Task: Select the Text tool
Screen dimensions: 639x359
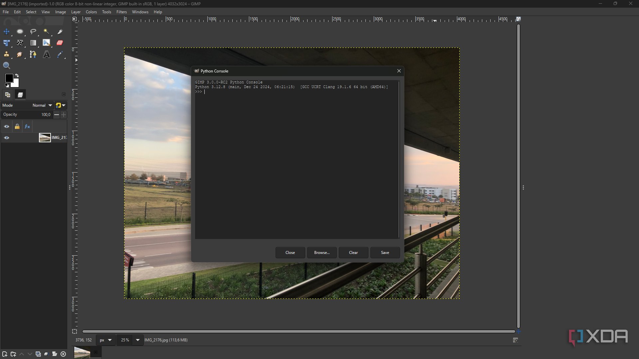Action: [47, 54]
